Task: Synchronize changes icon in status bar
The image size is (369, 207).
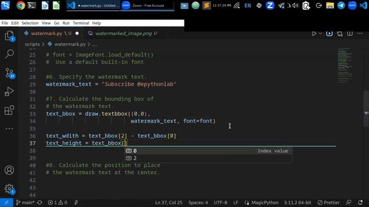Action: [40, 202]
